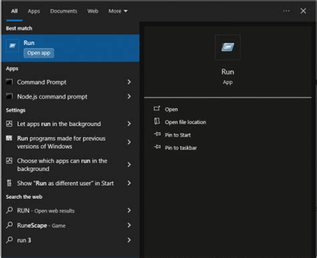Click the Command Prompt icon
The image size is (317, 258).
(9, 82)
